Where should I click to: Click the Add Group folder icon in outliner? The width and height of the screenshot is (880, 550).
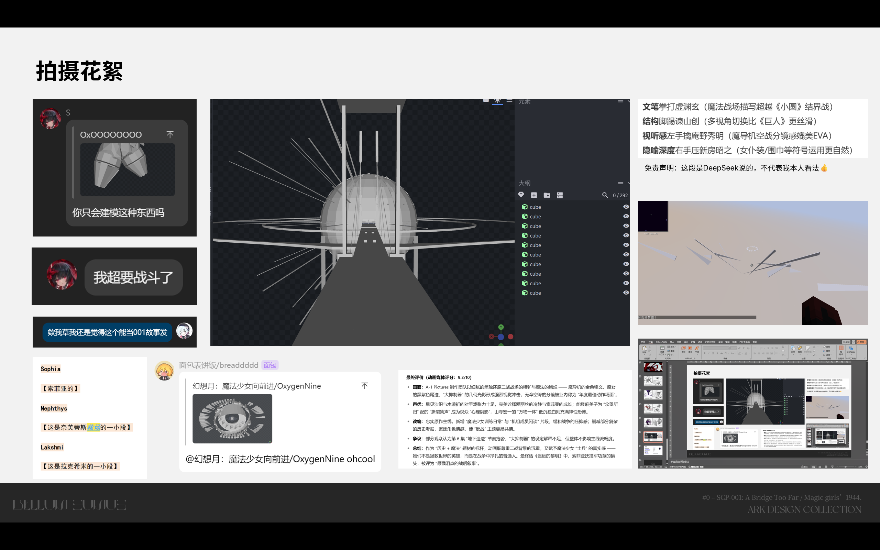pyautogui.click(x=547, y=195)
